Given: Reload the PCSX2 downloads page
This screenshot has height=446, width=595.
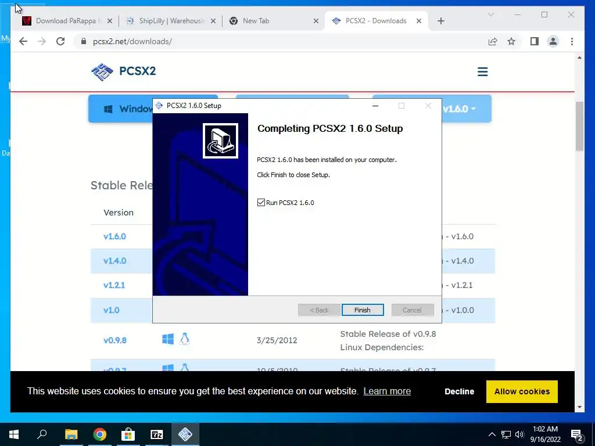Looking at the screenshot, I should [60, 41].
